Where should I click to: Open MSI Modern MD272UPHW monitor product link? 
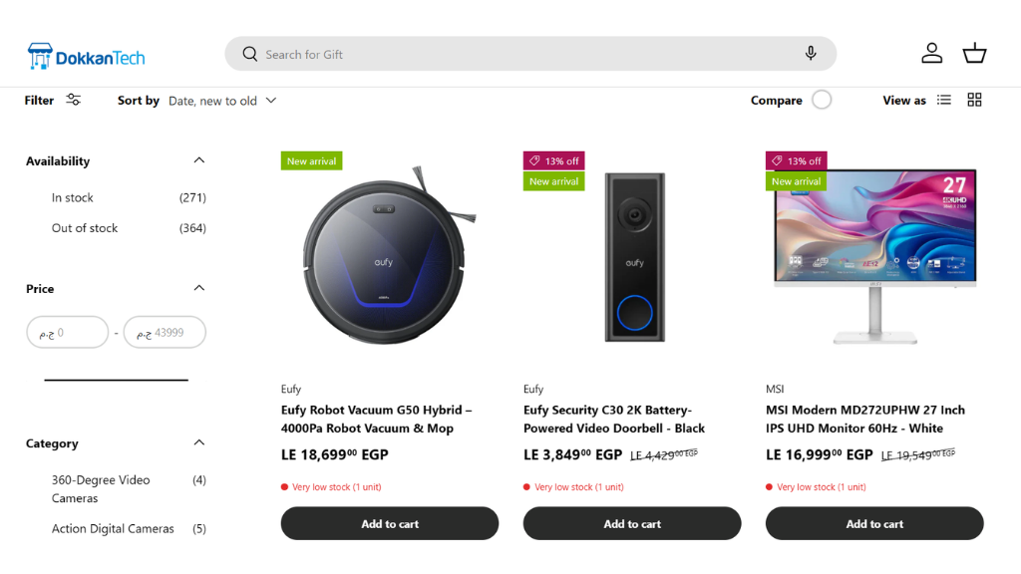[865, 420]
